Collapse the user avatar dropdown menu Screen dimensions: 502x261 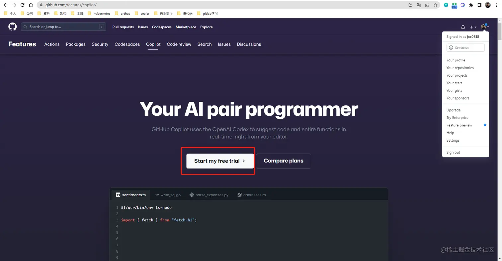coord(485,27)
